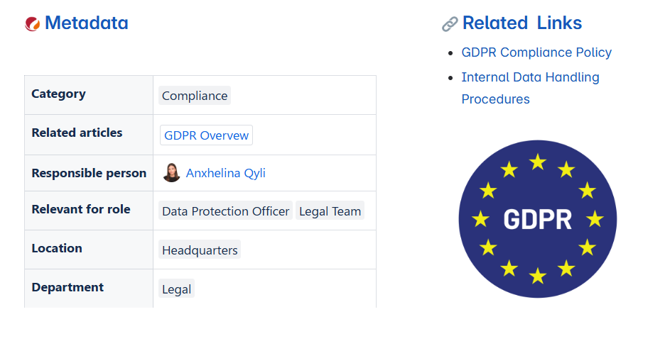Click the Related Links chain icon

pos(450,24)
